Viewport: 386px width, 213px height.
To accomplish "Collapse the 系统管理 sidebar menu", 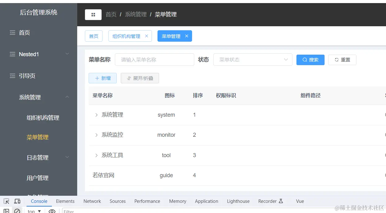I will [x=67, y=97].
